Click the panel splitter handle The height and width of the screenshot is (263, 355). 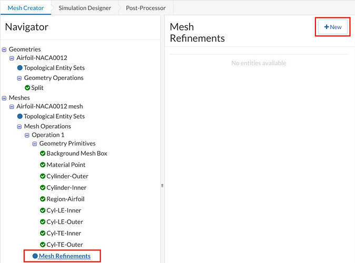click(x=162, y=185)
